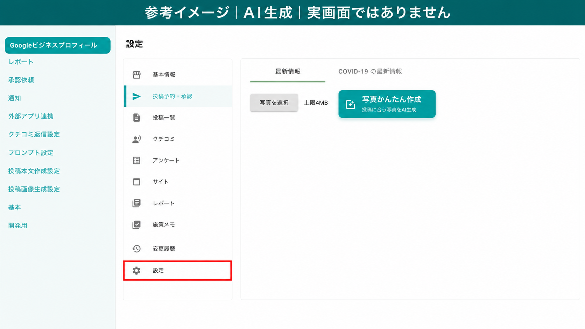Image resolution: width=585 pixels, height=329 pixels.
Task: Switch to the COVID-19 の最新情報 tab
Action: tap(370, 72)
